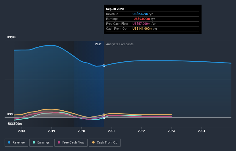Select the 2018 x-axis label
This screenshot has width=236, height=151.
[22, 131]
